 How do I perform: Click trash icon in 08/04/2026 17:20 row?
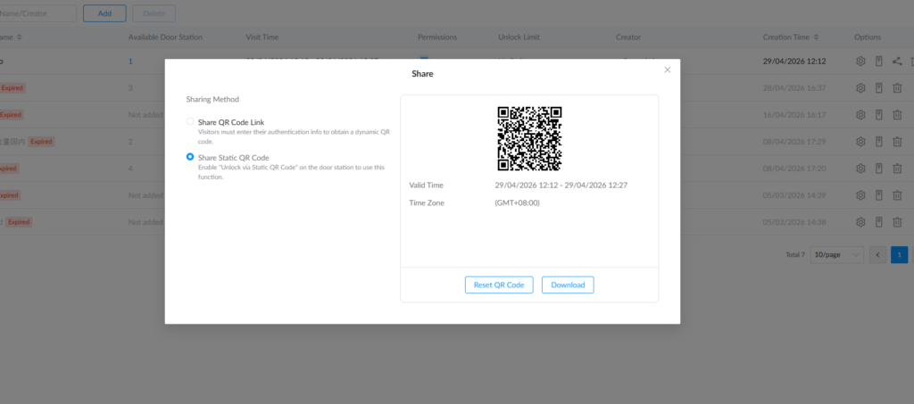pyautogui.click(x=897, y=169)
